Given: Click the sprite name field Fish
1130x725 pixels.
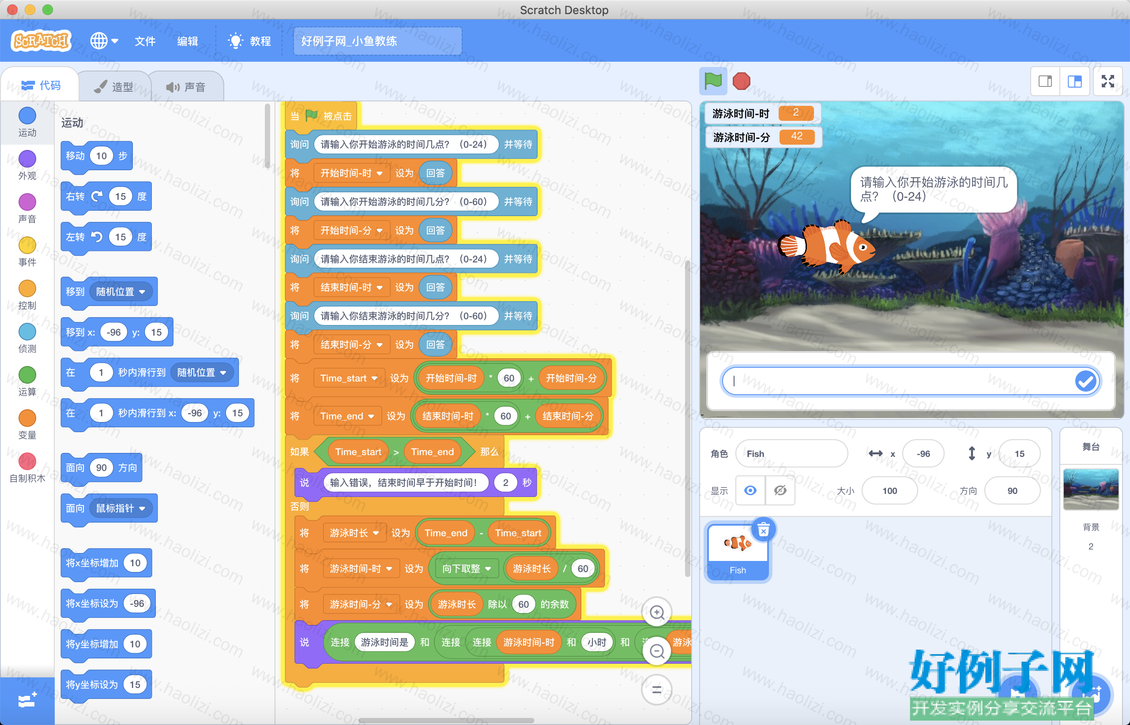Looking at the screenshot, I should (x=791, y=453).
